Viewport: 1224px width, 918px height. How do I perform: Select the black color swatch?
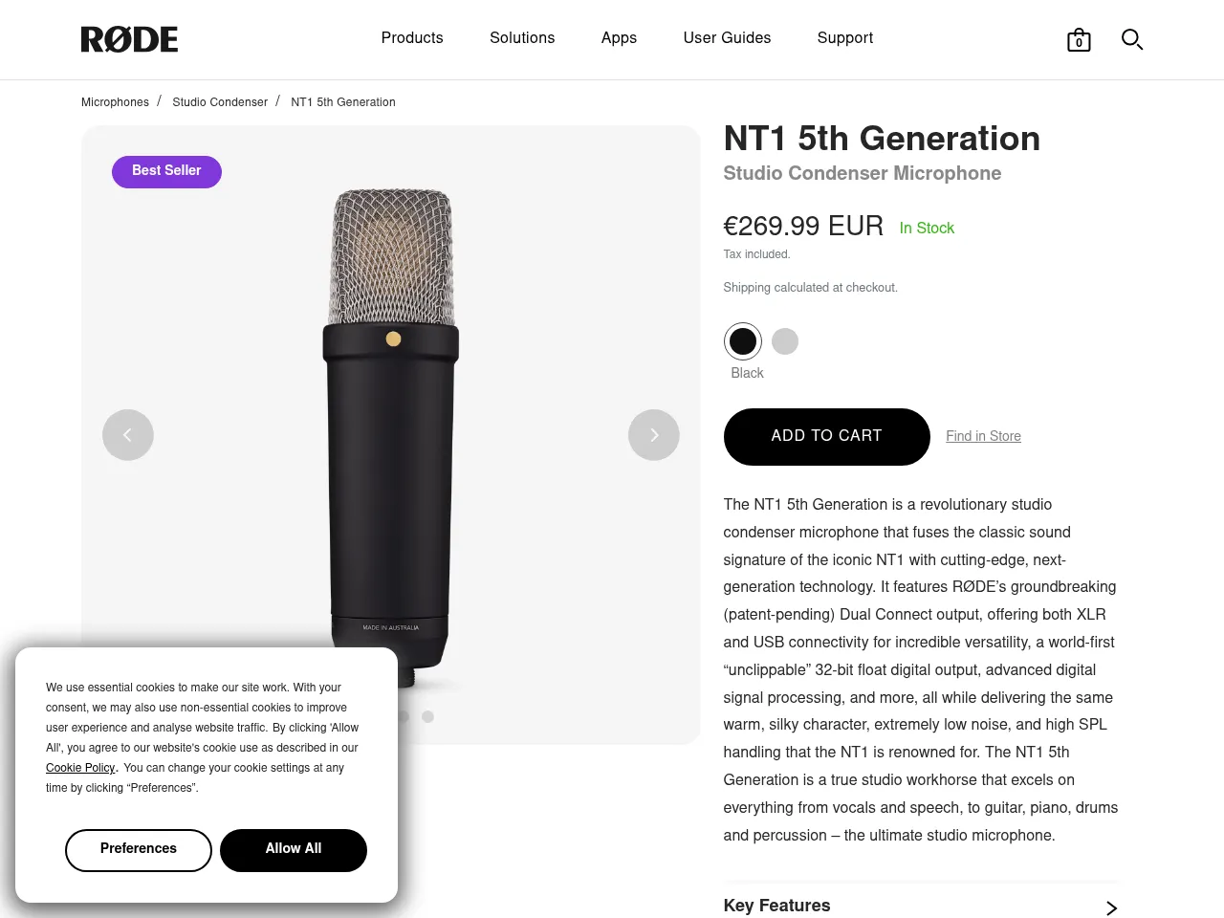click(743, 341)
